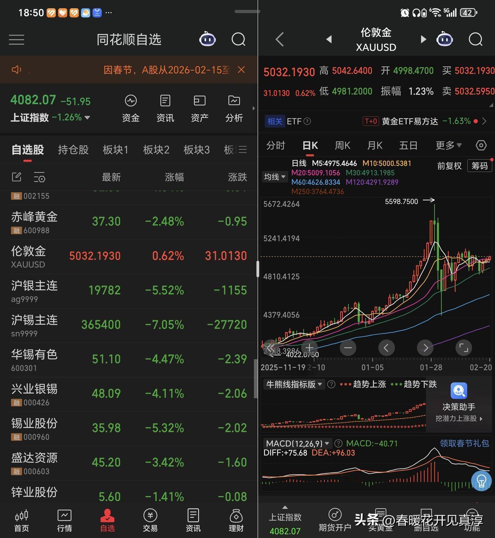Open the hamburger menu in watchlist header
Viewport: 495px width, 538px height.
(17, 39)
